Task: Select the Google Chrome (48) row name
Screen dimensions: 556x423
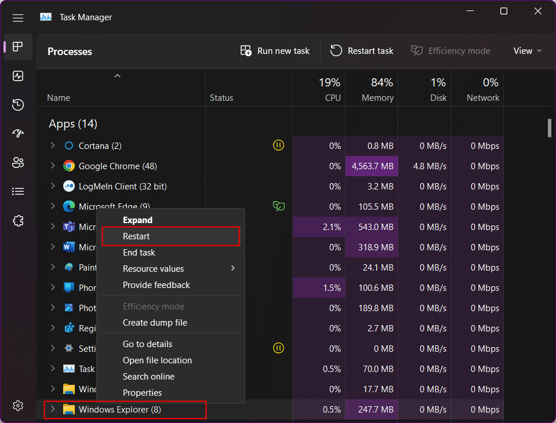Action: point(118,166)
